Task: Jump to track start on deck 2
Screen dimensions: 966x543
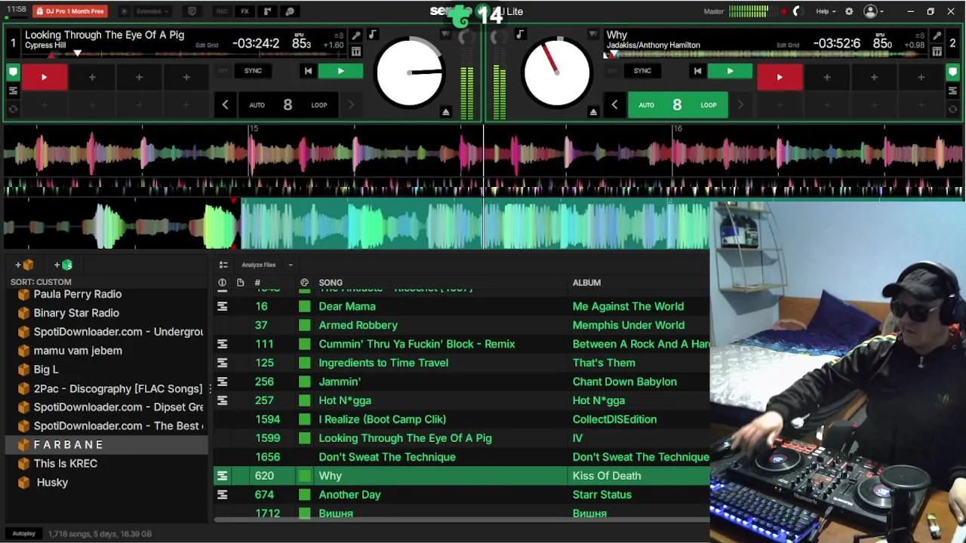Action: click(x=697, y=71)
